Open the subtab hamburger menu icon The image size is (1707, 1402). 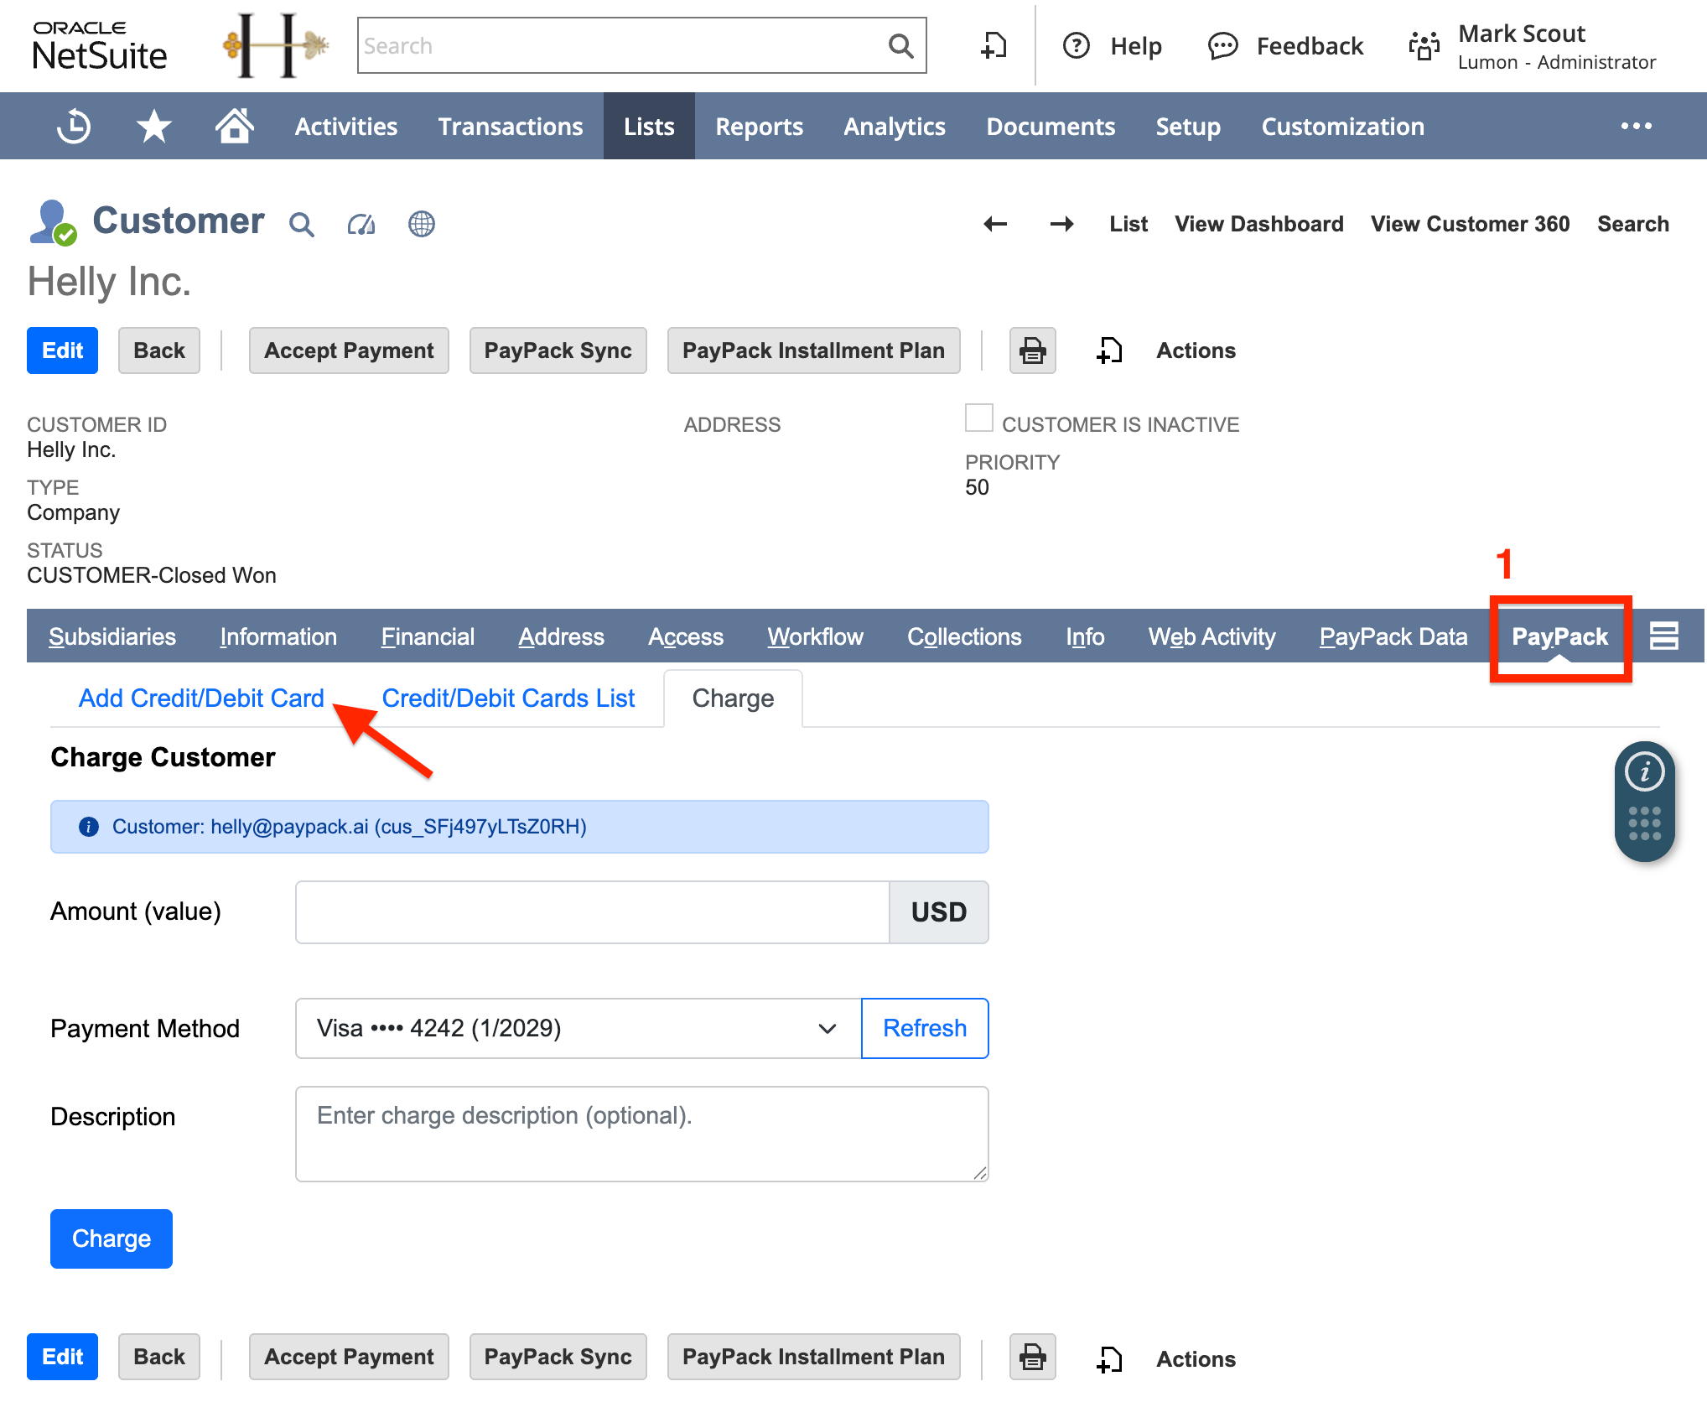pyautogui.click(x=1664, y=636)
